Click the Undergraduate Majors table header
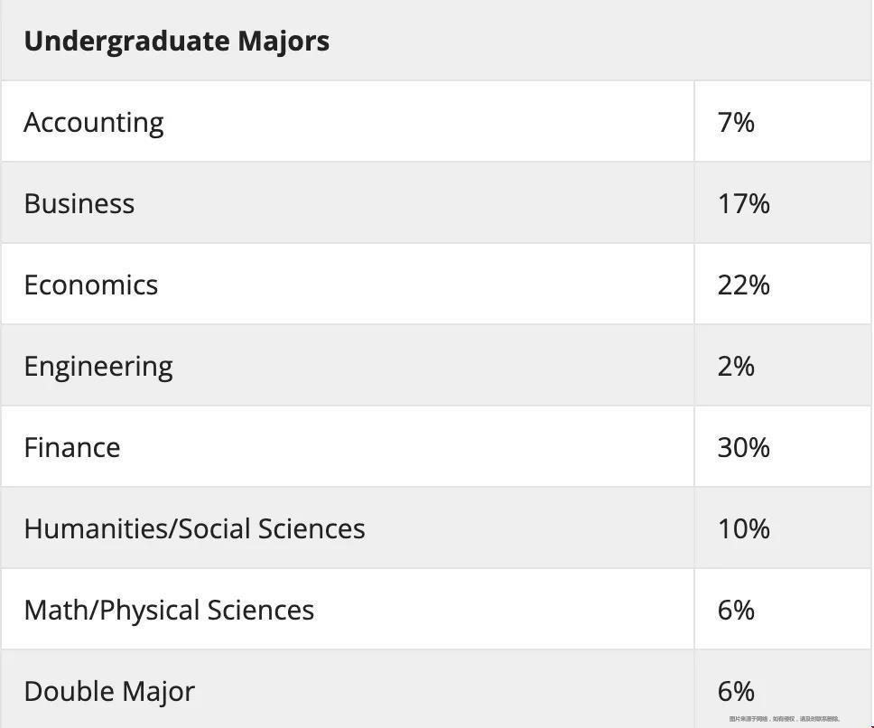Screen dimensions: 874x728 click(177, 42)
